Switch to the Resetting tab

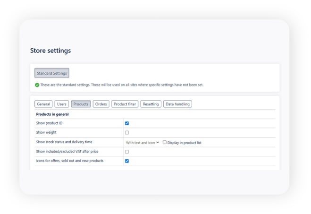tap(151, 104)
